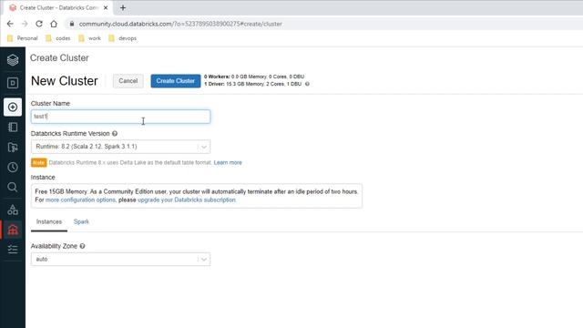Click the driver info help icon
This screenshot has height=328, width=583.
307,84
